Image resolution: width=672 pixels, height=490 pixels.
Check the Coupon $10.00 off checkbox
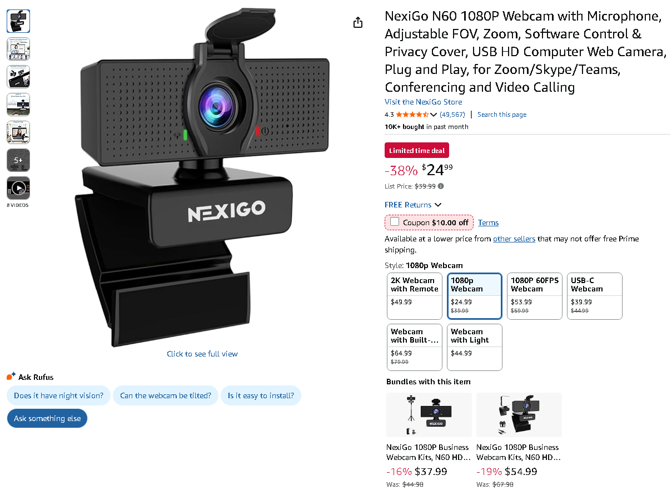[395, 222]
